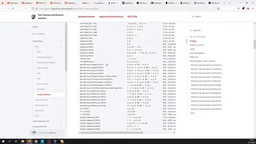Click the Copy link button
This screenshot has width=256, height=144.
(x=195, y=30)
